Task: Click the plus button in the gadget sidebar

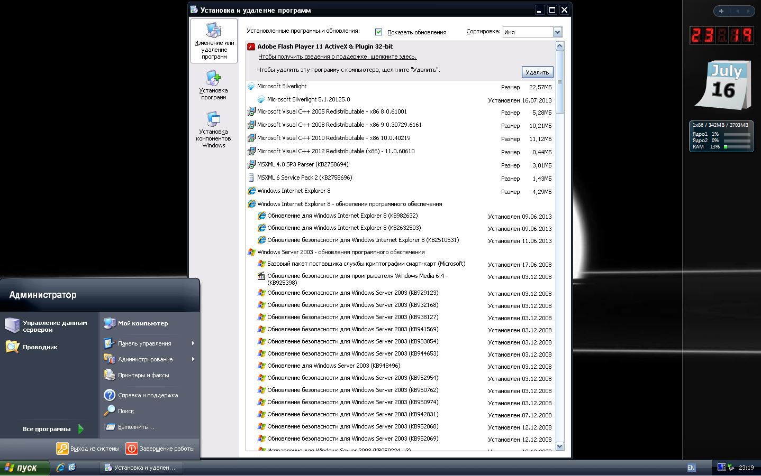Action: pyautogui.click(x=721, y=11)
